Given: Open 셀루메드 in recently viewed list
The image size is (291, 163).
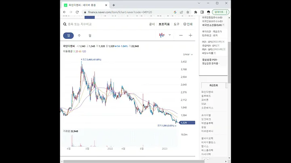Looking at the screenshot, I should pyautogui.click(x=206, y=96).
